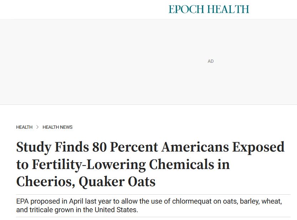Click "Quaker Oats" in the headline

click(117, 181)
